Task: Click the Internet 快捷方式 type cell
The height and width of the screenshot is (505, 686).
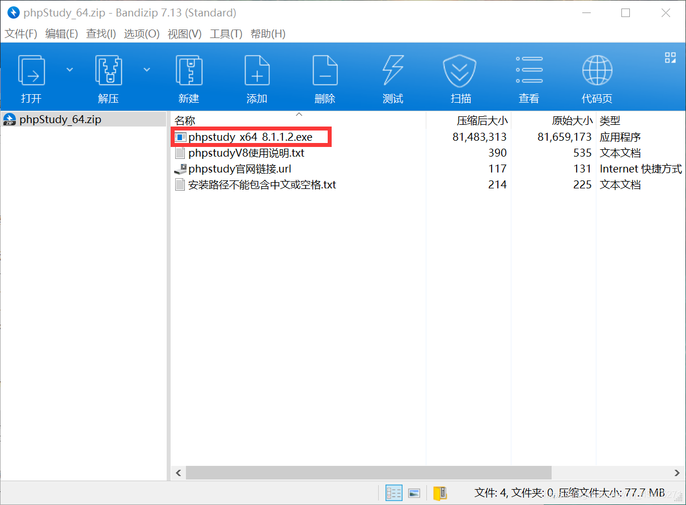Action: 641,169
